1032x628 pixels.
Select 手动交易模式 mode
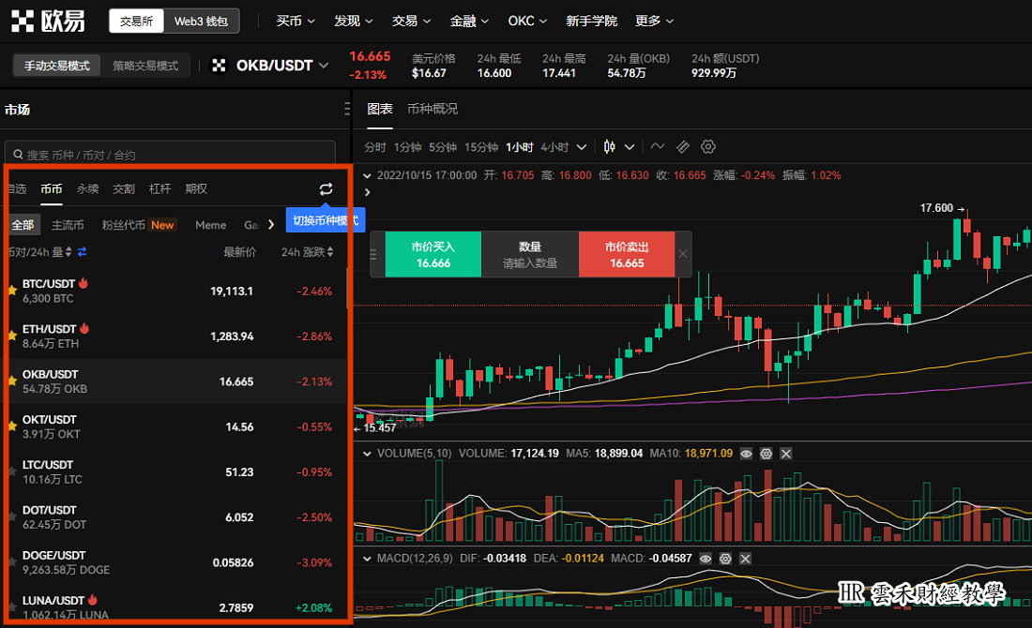tap(56, 65)
